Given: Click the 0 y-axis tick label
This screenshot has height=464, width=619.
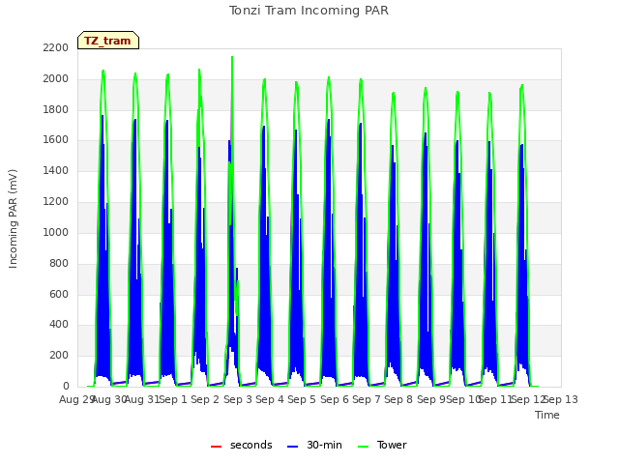Looking at the screenshot, I should click(66, 386).
